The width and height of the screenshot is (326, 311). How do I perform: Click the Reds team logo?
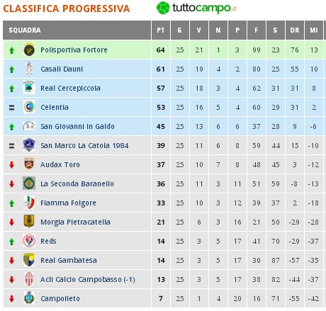pos(29,241)
